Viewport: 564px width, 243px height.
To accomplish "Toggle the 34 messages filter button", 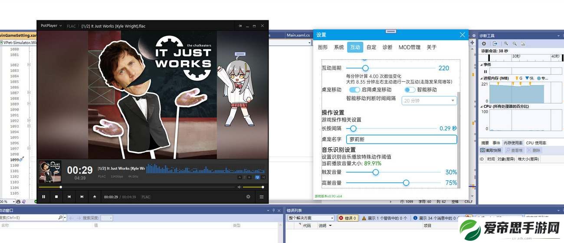I will click(x=436, y=218).
